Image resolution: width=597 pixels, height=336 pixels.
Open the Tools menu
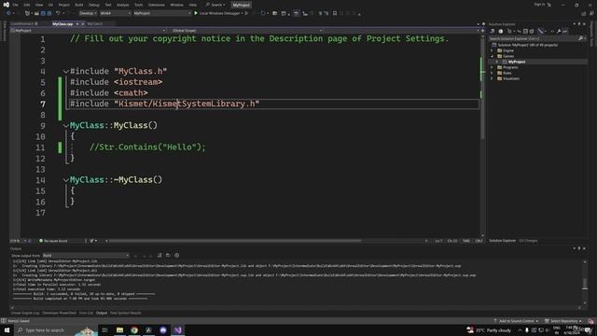[139, 5]
